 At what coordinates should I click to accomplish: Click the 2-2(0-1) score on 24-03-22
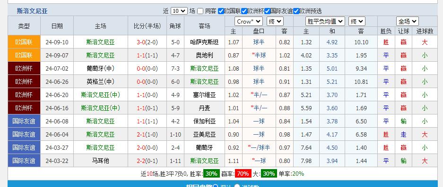coord(147,161)
